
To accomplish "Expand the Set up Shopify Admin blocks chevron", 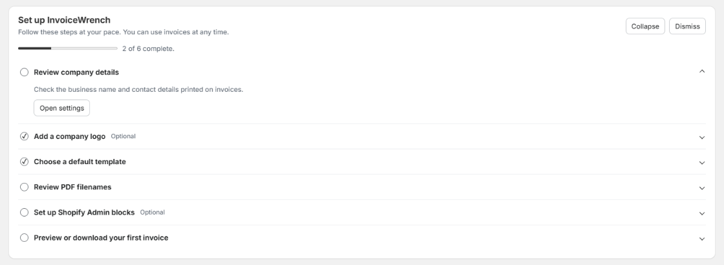I will (x=702, y=213).
